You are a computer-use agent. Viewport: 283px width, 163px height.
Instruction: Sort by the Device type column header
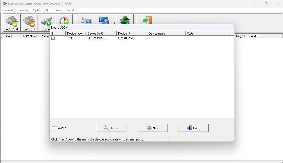[x=76, y=34]
